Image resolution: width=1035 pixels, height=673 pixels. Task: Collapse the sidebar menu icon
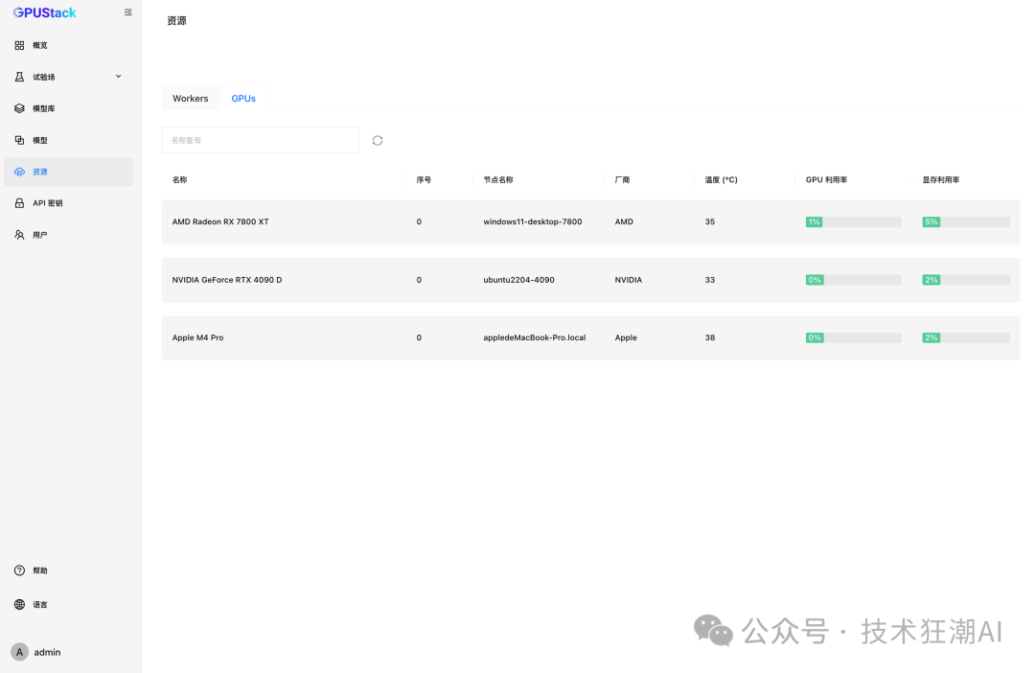tap(128, 12)
